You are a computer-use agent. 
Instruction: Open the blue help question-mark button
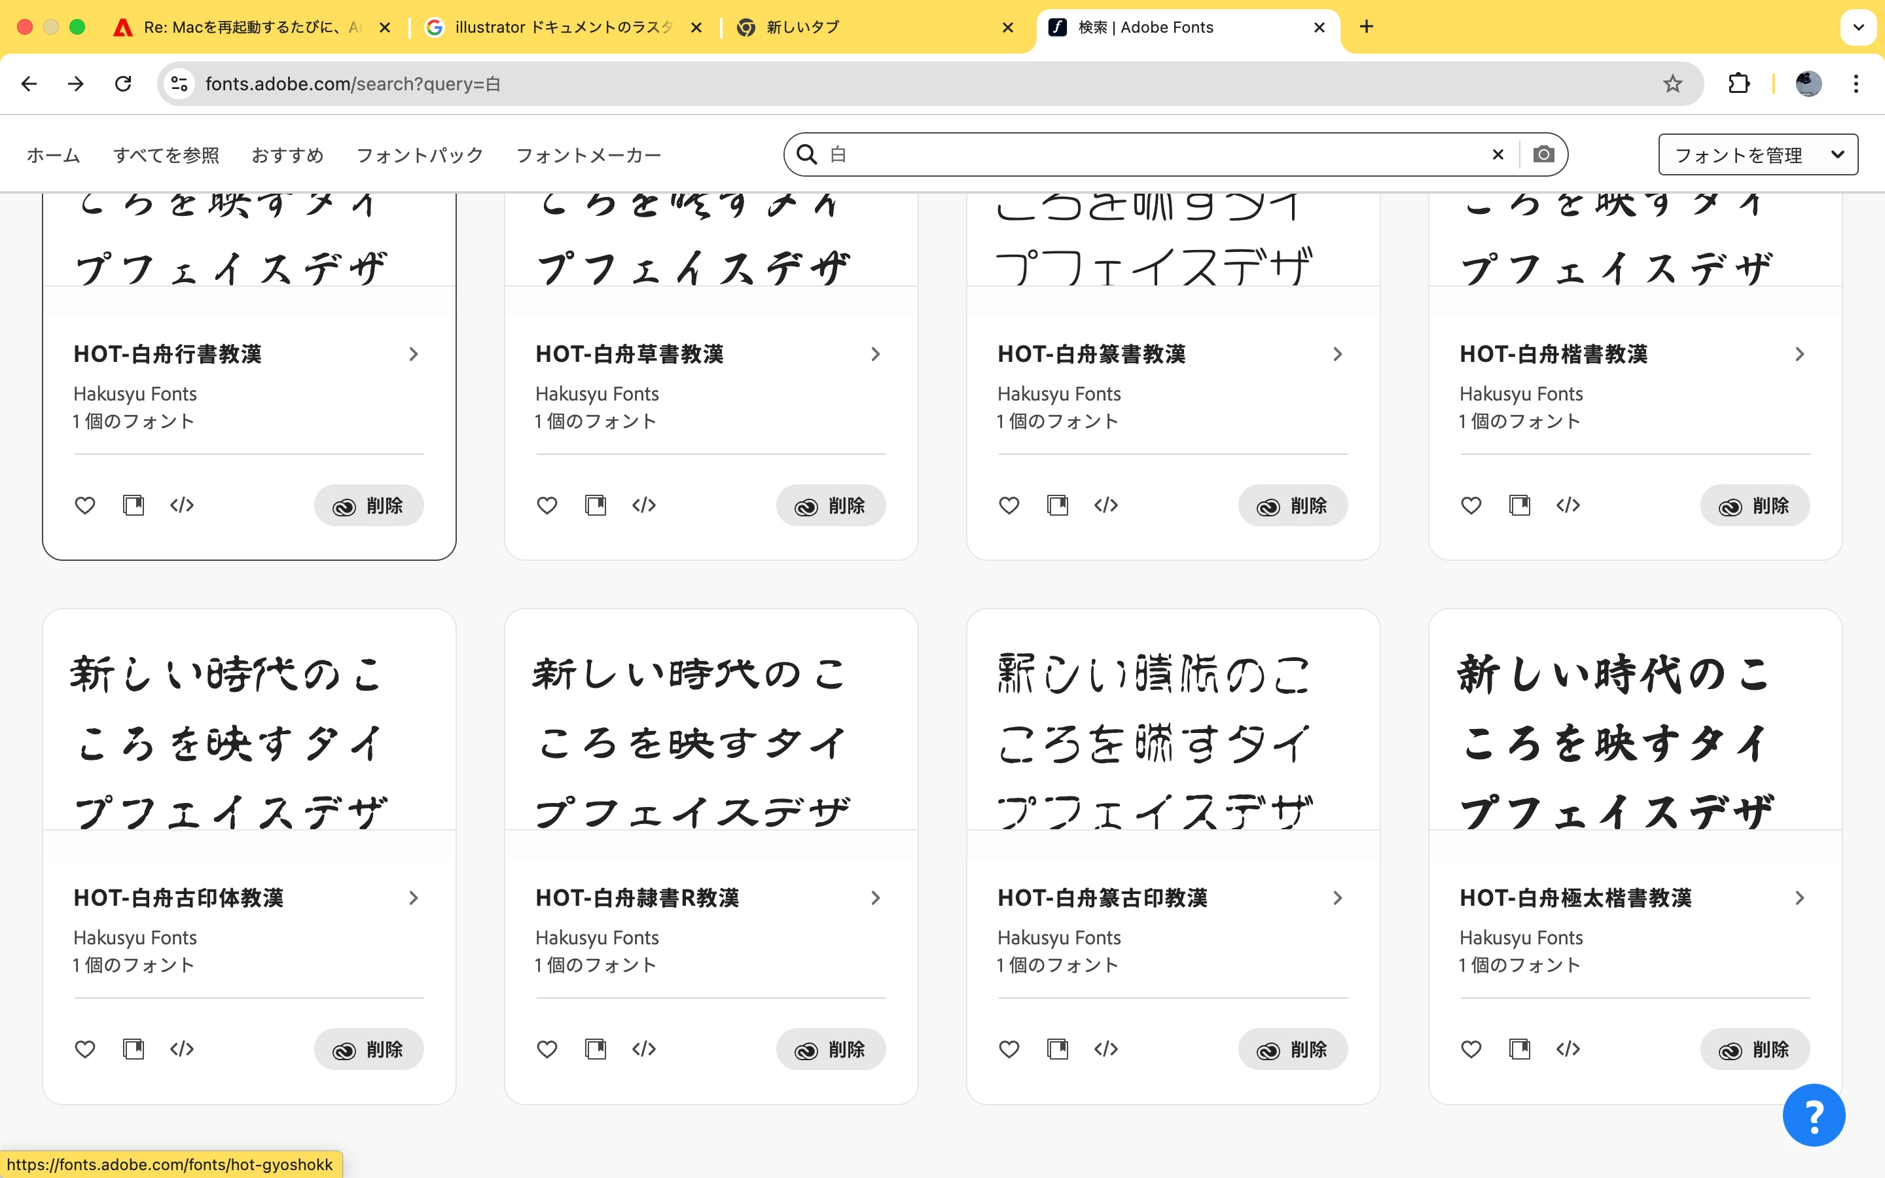point(1814,1115)
